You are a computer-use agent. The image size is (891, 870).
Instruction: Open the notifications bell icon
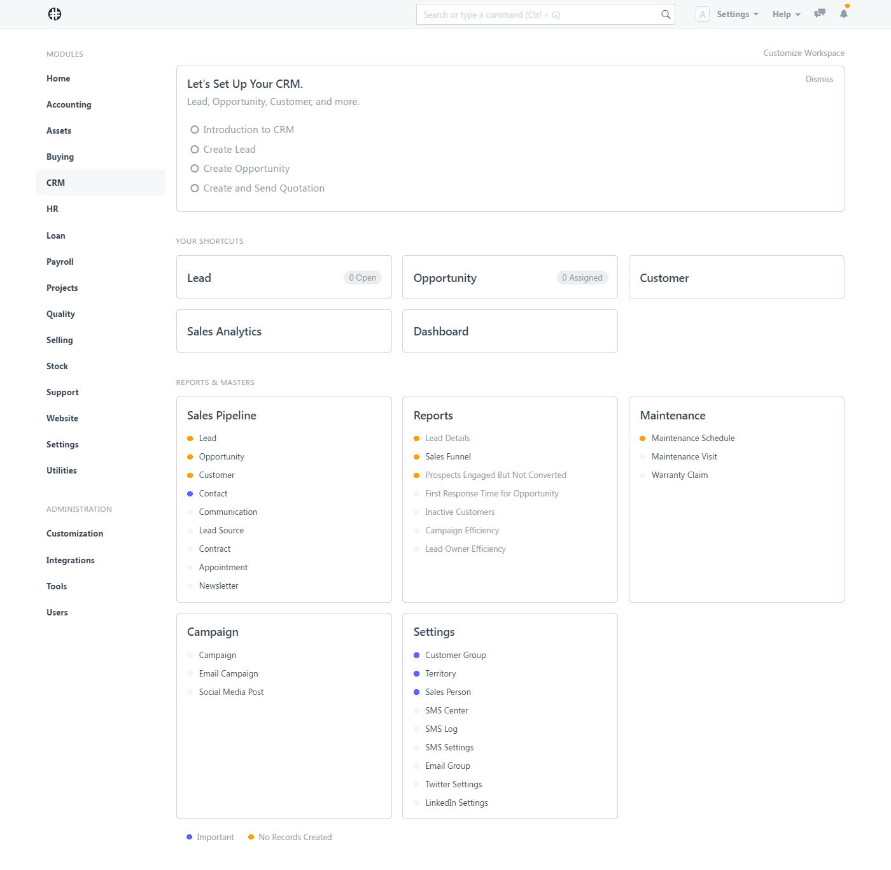click(844, 14)
